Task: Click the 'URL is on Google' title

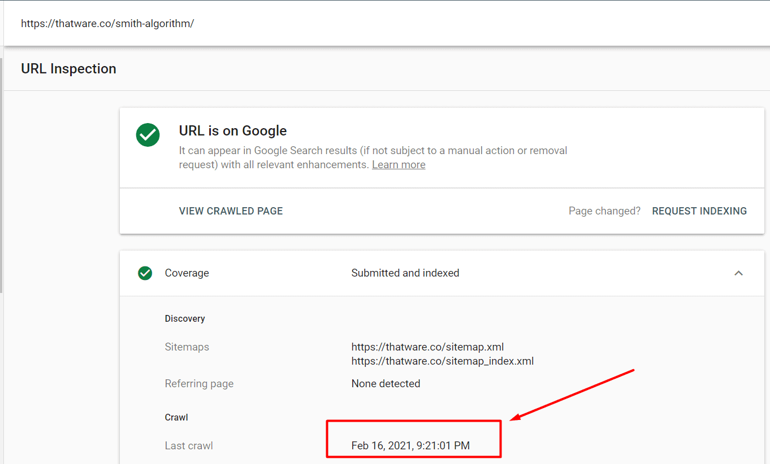Action: 233,131
